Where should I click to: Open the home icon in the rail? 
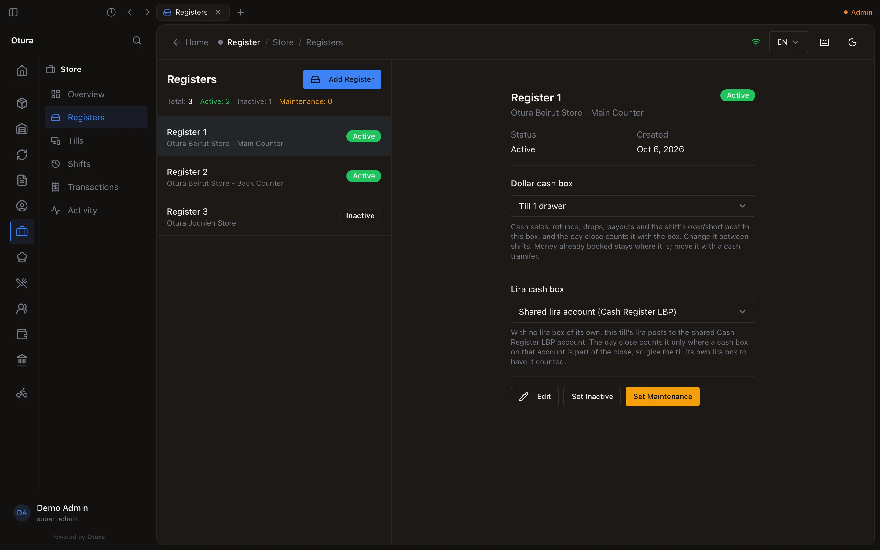pos(22,71)
